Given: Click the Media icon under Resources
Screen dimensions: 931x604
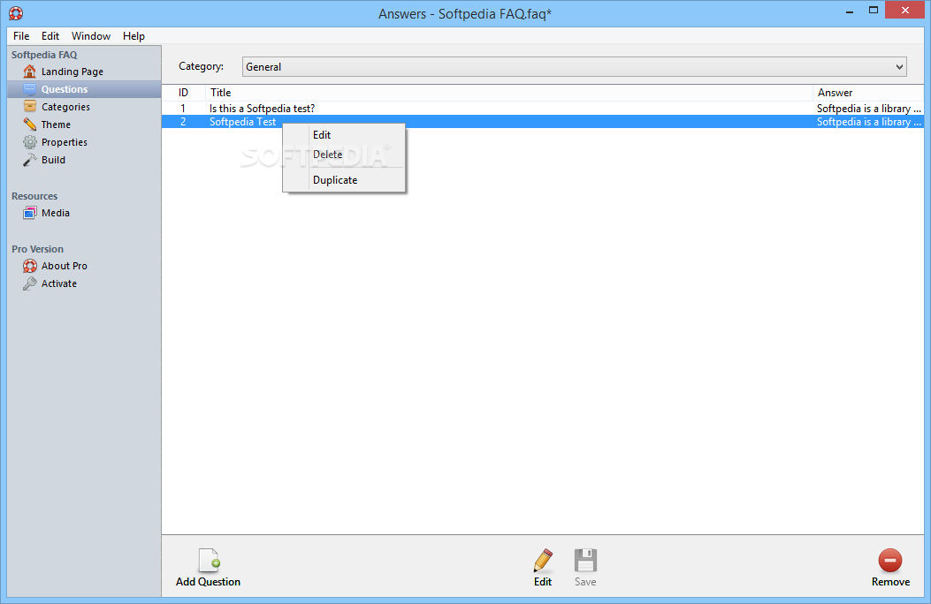Looking at the screenshot, I should point(30,213).
